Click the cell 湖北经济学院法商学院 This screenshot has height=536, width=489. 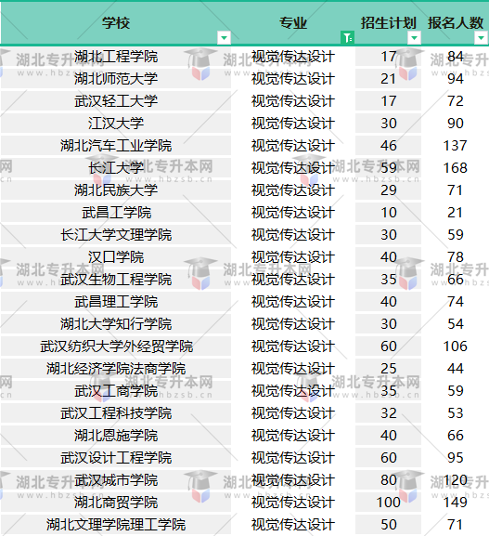click(x=116, y=369)
